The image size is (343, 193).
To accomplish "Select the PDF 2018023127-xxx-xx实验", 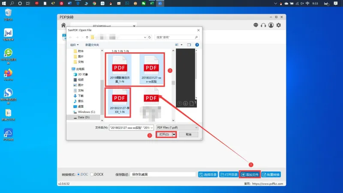I will 151,69.
